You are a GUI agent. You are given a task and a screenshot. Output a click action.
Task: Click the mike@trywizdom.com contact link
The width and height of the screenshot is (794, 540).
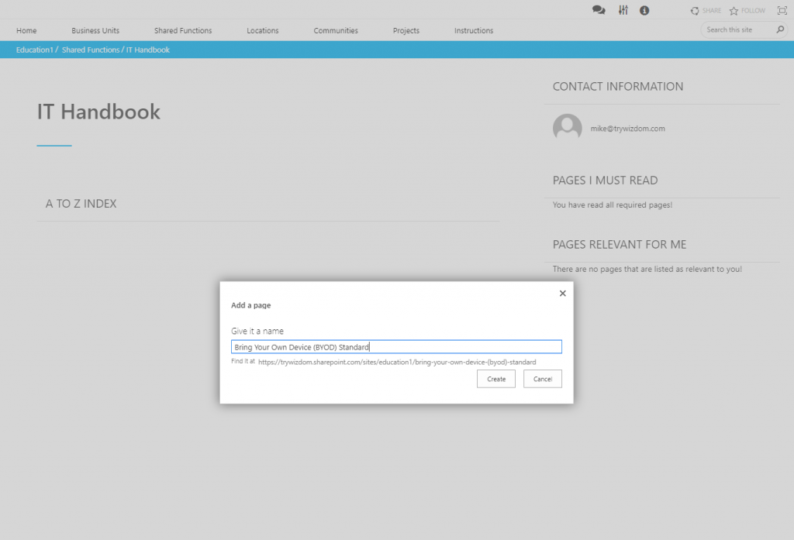pos(628,129)
